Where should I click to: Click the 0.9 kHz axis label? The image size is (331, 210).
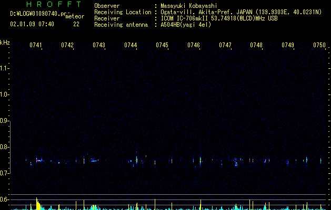click(x=4, y=121)
